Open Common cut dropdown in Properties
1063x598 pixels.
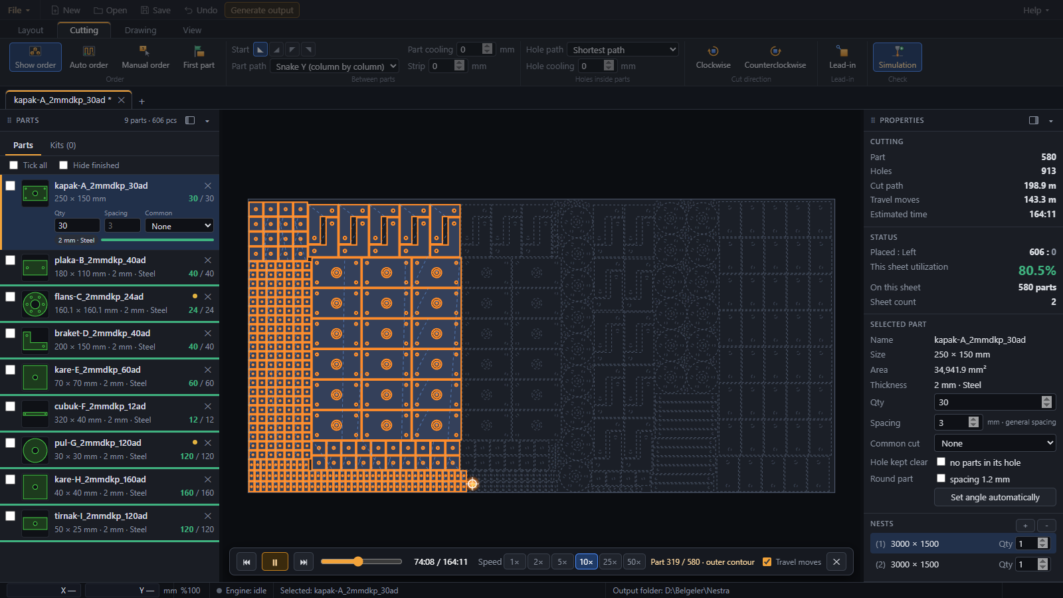pos(995,443)
